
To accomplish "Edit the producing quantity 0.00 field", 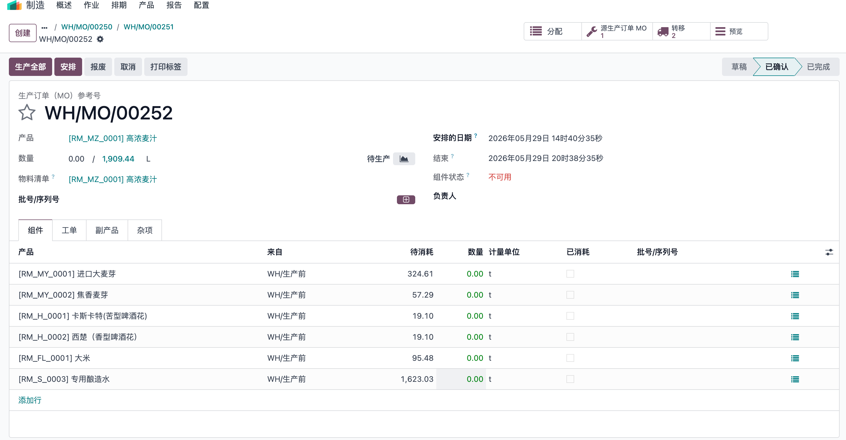I will [x=76, y=159].
